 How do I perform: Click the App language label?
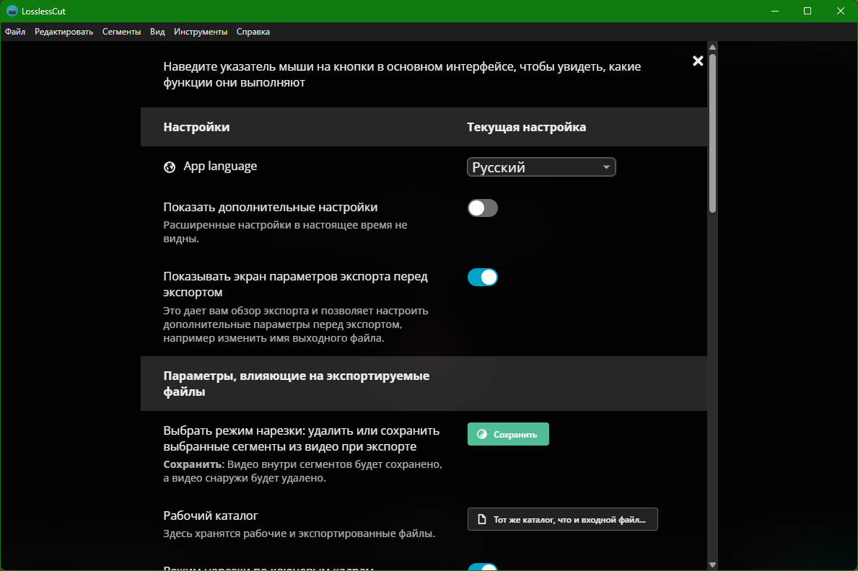(220, 167)
